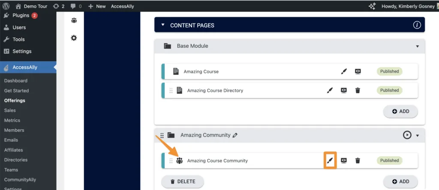Click Published status of Amazing Course
439x190 pixels.
pos(389,71)
